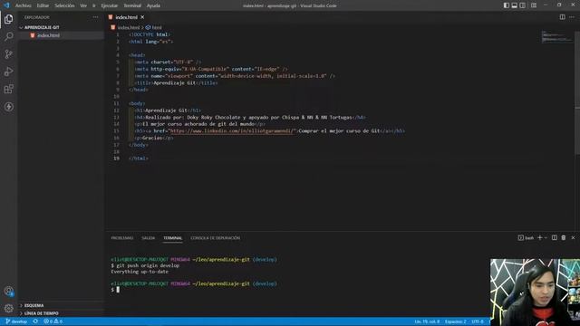Switch to the TERMINAL panel tab
580x326 pixels.
pos(173,238)
